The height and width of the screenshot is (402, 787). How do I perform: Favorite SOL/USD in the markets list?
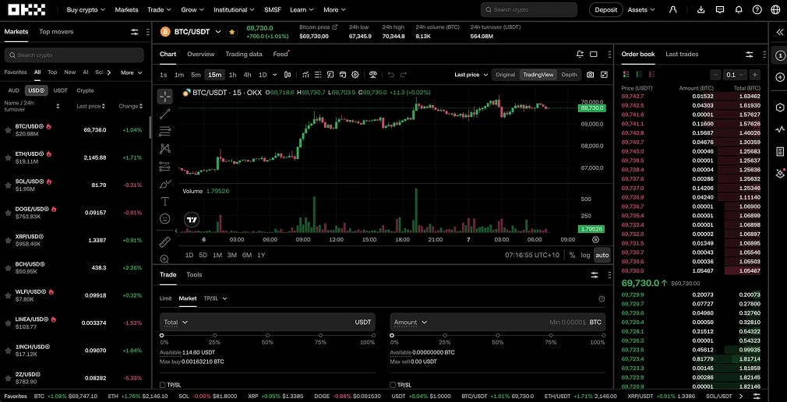(x=8, y=185)
